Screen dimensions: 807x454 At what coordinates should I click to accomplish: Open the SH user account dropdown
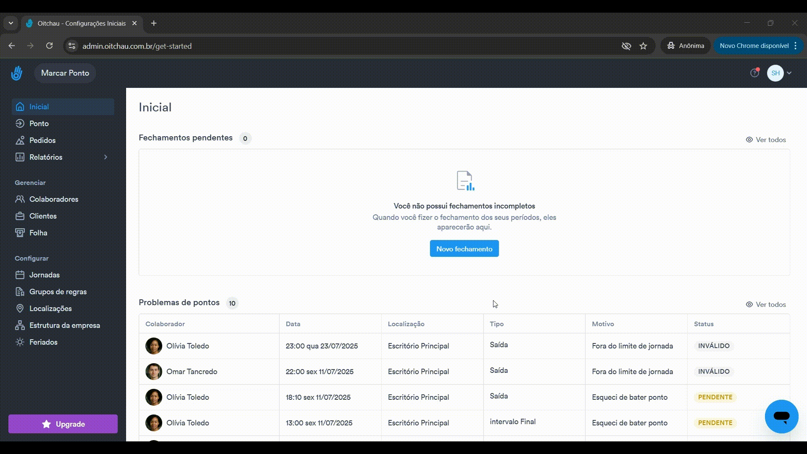pyautogui.click(x=780, y=73)
